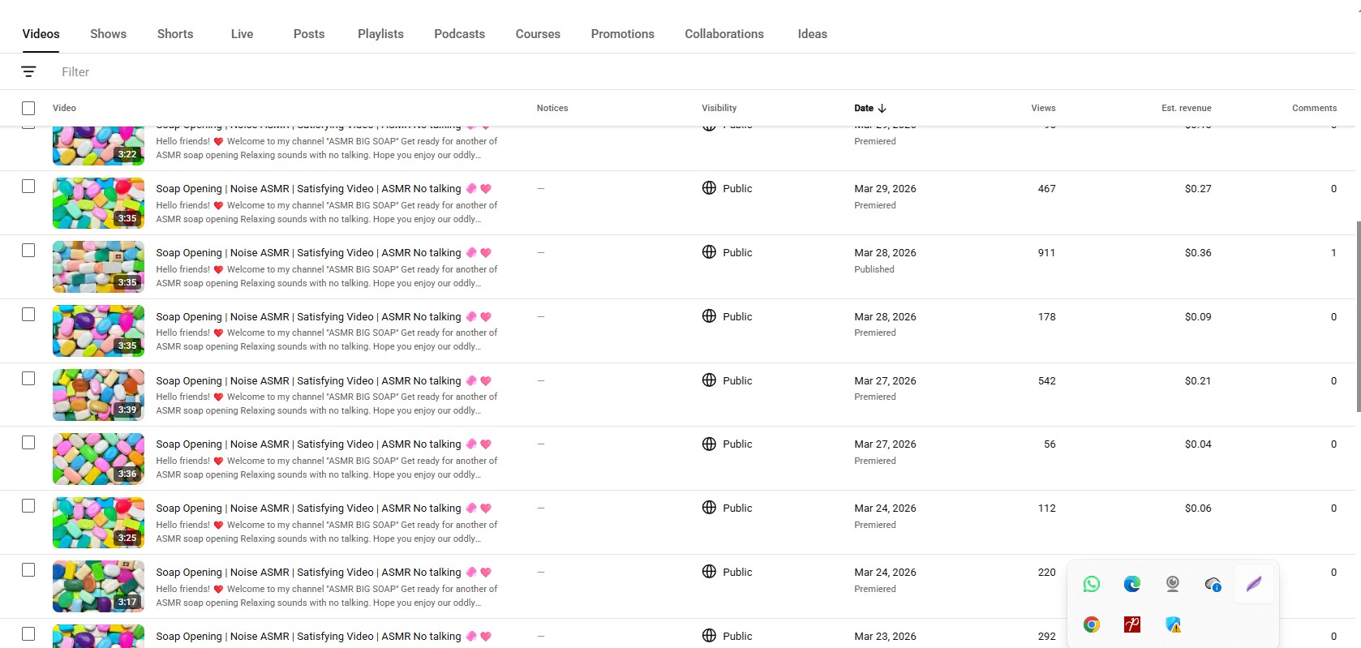Click the webcam tray icon
This screenshot has width=1361, height=648.
coord(1173,584)
